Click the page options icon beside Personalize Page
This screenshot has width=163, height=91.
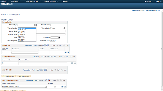[x=159, y=10]
